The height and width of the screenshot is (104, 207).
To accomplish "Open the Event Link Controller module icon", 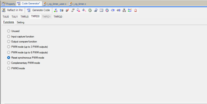I will [x=130, y=10].
